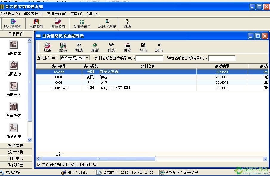Click the 筛选 filter icon
Image resolution: width=270 pixels, height=176 pixels.
pos(79,47)
